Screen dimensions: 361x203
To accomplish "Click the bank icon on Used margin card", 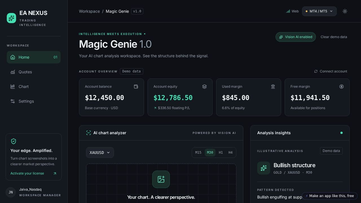I will tap(273, 87).
